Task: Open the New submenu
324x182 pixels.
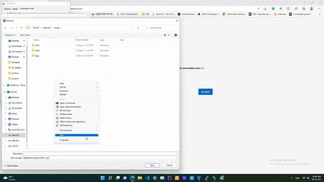Action: click(x=76, y=135)
